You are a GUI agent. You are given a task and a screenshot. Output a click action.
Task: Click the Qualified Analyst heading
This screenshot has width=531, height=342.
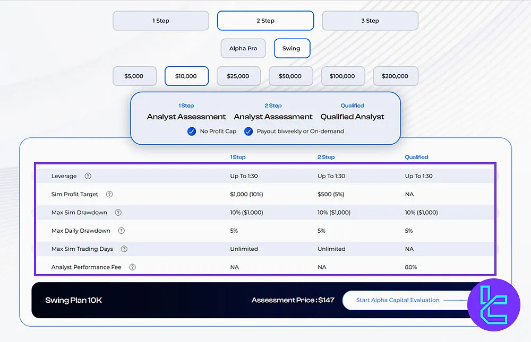coord(352,117)
